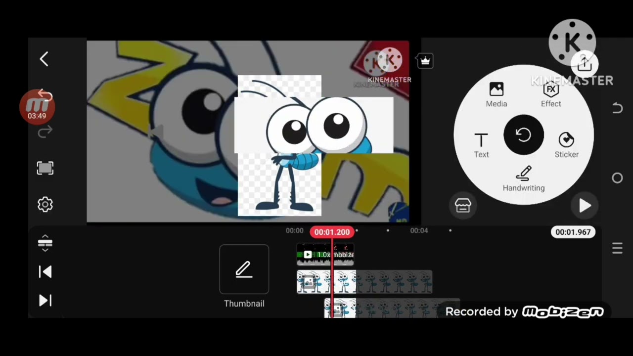Viewport: 633px width, 356px height.
Task: Tap the Android back navigation button
Action: (x=617, y=108)
